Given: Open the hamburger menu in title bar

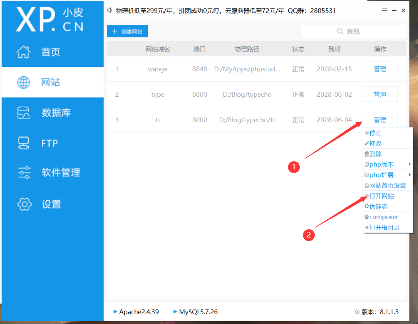Looking at the screenshot, I should point(385,11).
